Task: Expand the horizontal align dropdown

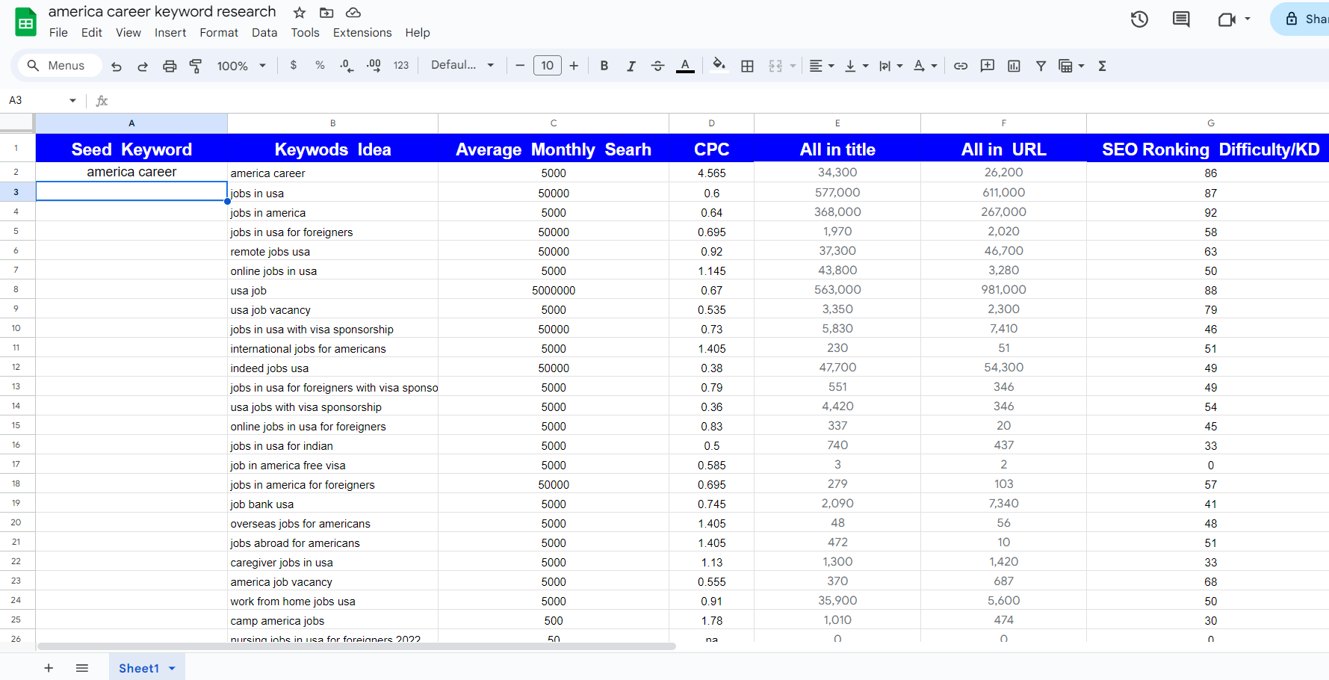Action: (829, 66)
